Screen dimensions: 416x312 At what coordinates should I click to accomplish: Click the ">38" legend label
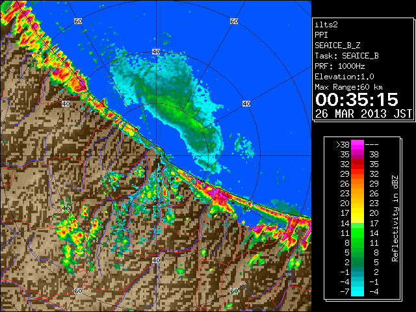coord(343,144)
